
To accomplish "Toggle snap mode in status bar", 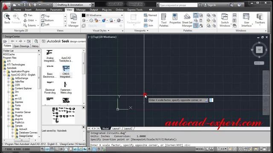I will click(47, 149).
